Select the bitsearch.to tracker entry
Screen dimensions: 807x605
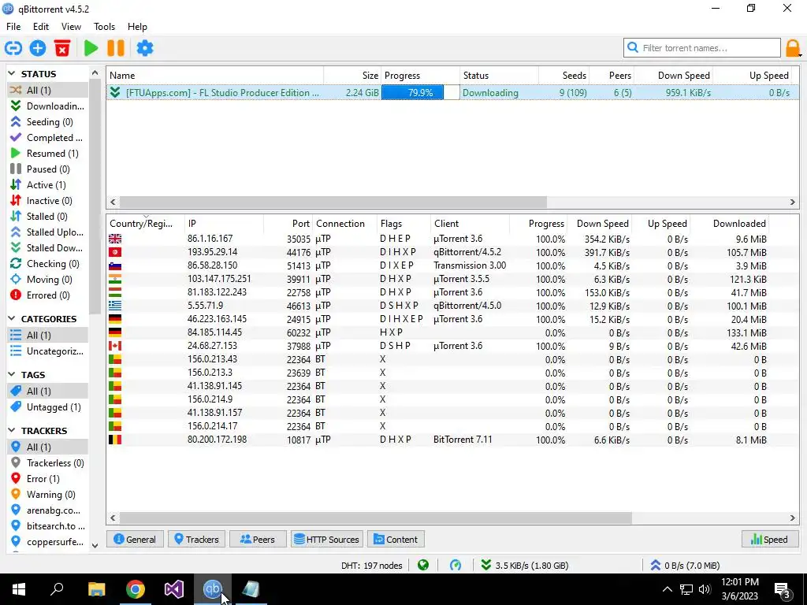coord(47,526)
